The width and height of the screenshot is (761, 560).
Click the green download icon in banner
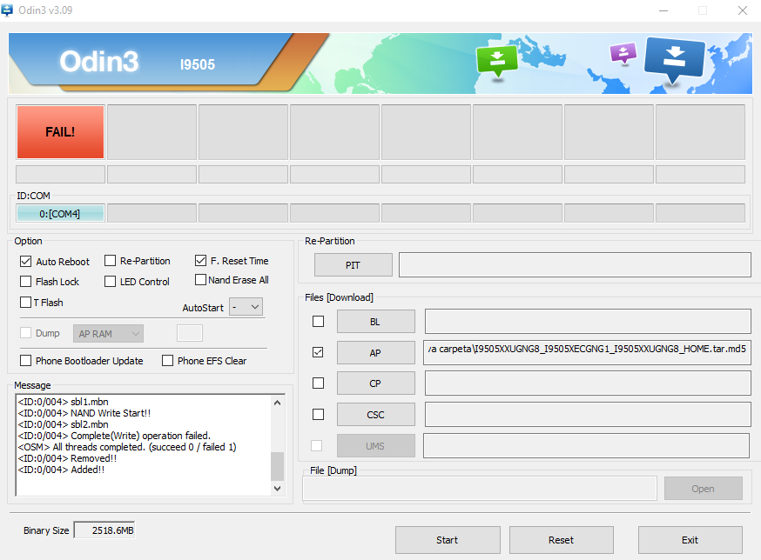click(497, 61)
